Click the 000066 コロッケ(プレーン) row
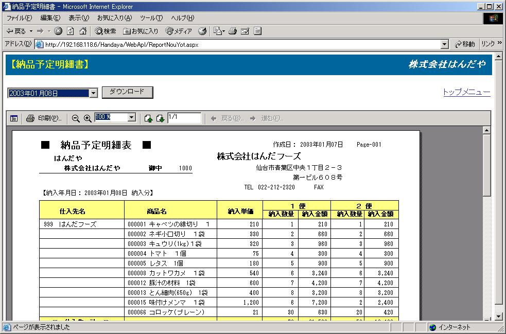The width and height of the screenshot is (506, 334). point(219,312)
